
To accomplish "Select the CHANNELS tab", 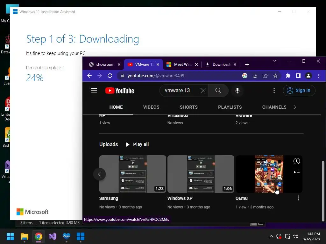I will point(274,107).
